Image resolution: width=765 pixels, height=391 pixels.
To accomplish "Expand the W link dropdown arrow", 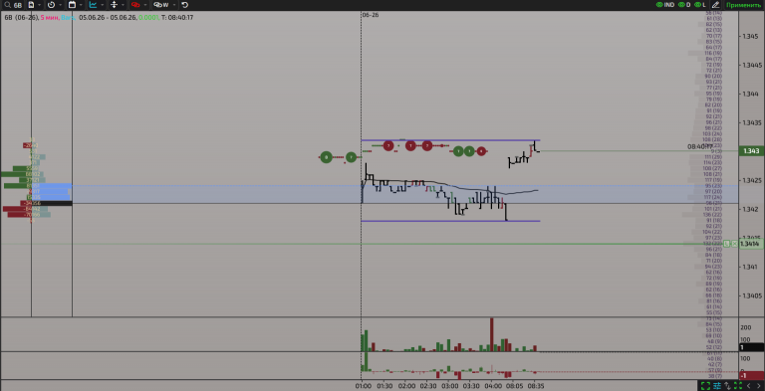I will pyautogui.click(x=174, y=5).
